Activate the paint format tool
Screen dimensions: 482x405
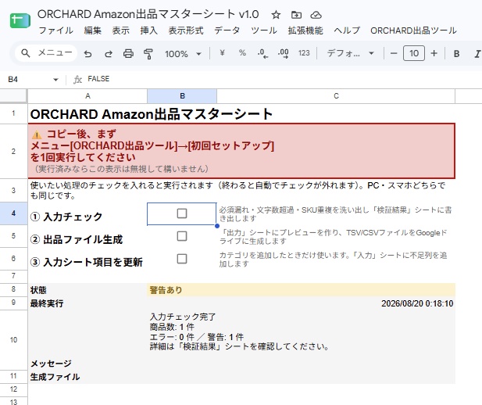[x=148, y=54]
